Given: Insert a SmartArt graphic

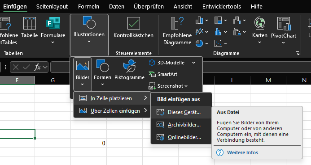Looking at the screenshot, I should 163,74.
